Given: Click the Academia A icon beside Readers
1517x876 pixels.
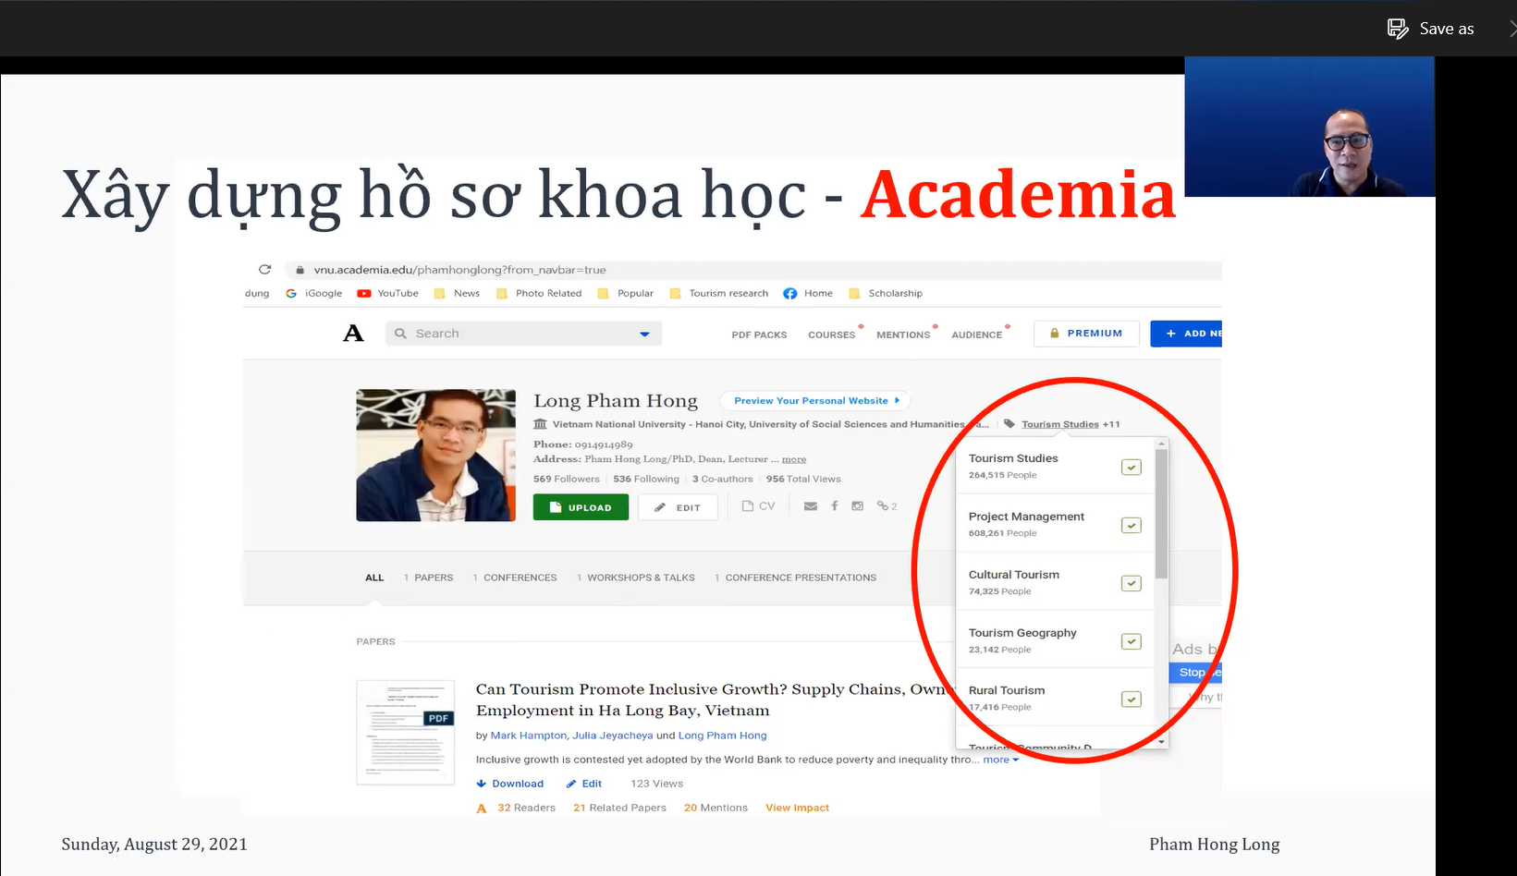Looking at the screenshot, I should coord(482,809).
